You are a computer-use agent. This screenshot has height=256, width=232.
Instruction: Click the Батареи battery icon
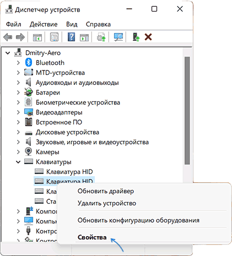pos(29,92)
